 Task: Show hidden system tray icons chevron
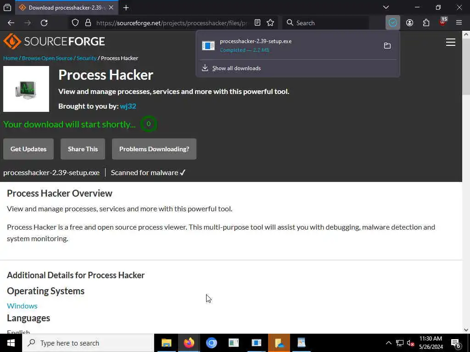(388, 343)
